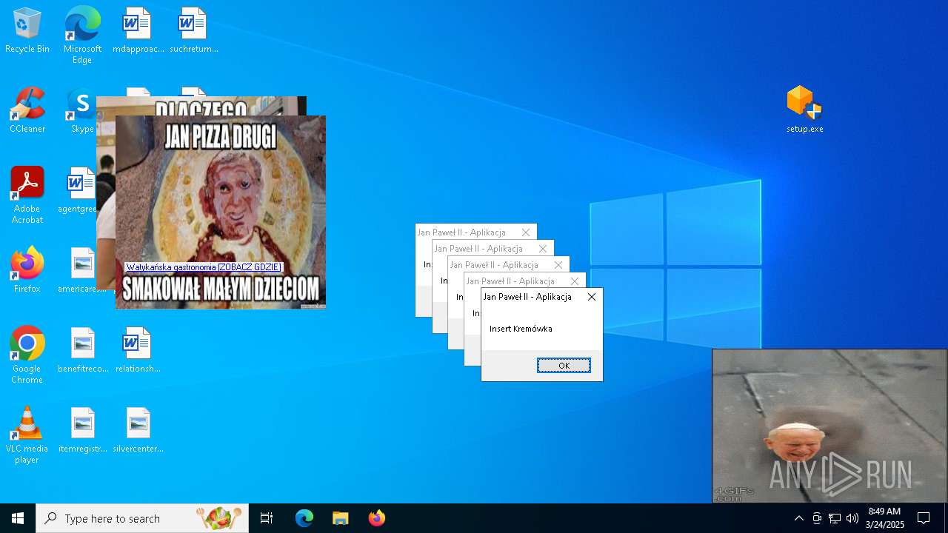This screenshot has width=948, height=533.
Task: Open VLC media player shortcut
Action: coord(27,435)
